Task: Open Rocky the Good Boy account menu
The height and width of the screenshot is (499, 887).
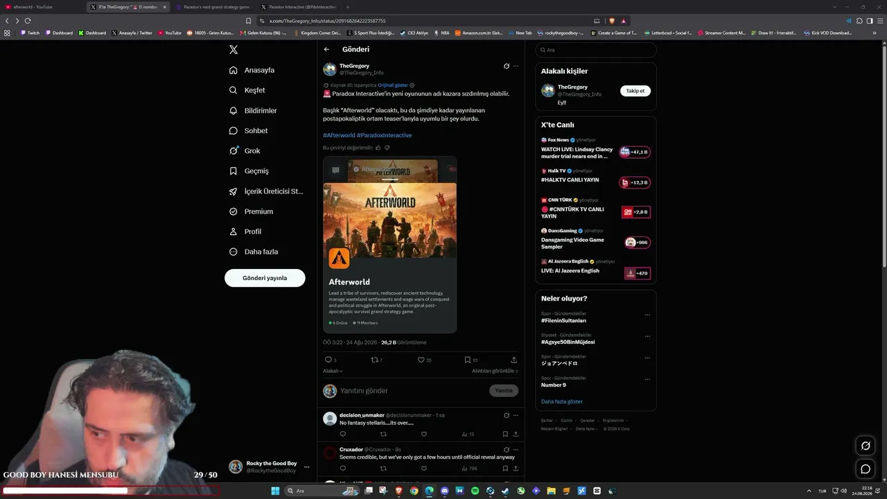Action: click(269, 467)
